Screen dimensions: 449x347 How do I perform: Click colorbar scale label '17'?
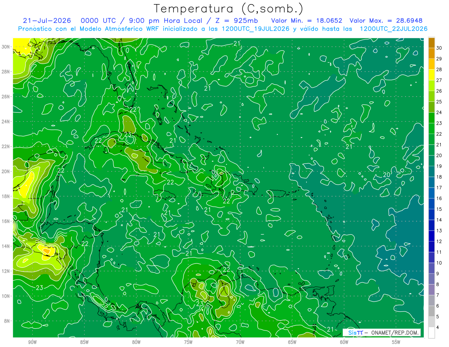click(x=439, y=188)
